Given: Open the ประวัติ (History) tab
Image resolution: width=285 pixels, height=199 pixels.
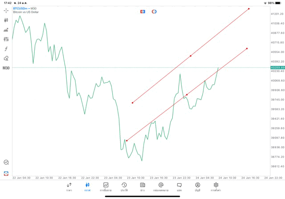Looking at the screenshot, I should click(x=124, y=187).
